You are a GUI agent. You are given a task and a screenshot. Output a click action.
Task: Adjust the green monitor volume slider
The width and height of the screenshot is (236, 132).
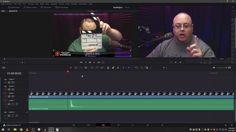pyautogui.click(x=221, y=68)
